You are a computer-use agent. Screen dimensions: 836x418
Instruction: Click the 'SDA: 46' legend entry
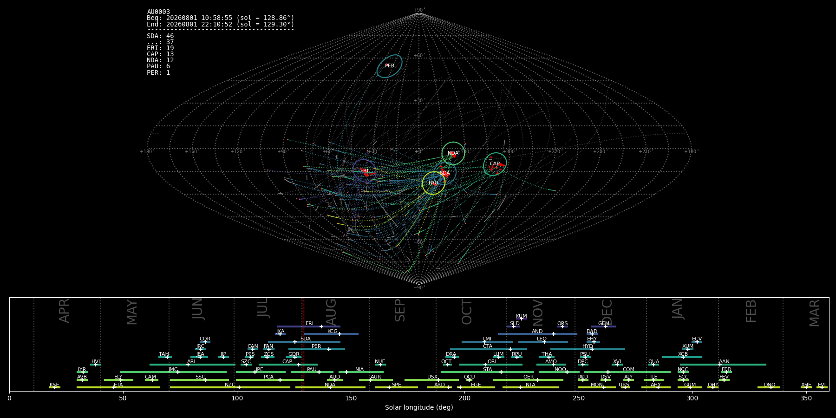point(160,36)
